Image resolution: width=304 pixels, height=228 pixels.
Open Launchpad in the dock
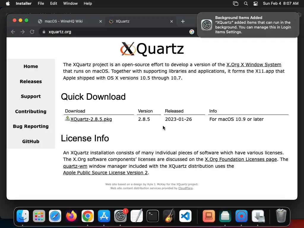tap(39, 216)
